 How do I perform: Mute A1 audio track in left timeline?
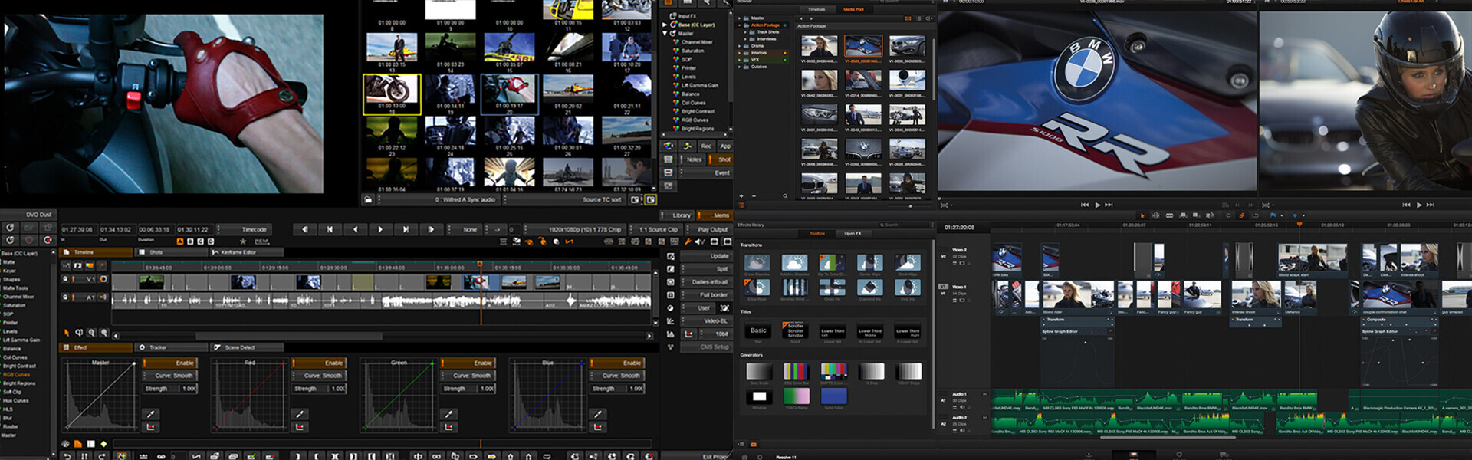point(103,297)
